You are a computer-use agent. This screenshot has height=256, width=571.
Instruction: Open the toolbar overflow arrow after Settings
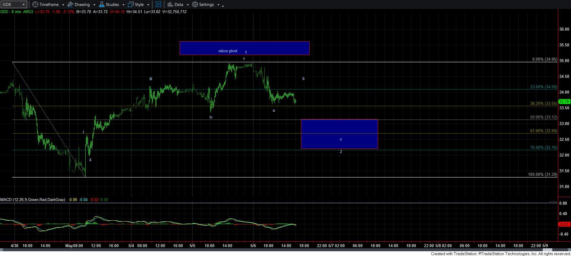223,5
